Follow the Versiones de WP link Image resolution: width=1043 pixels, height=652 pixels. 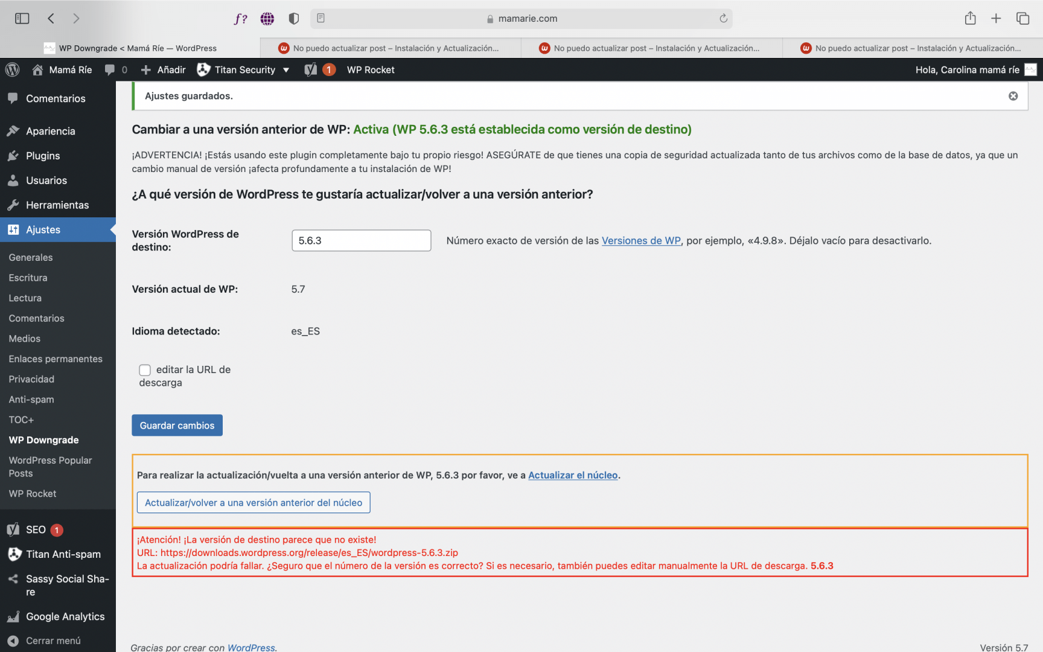point(641,241)
